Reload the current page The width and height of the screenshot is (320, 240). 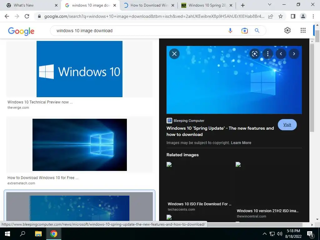[x=27, y=16]
